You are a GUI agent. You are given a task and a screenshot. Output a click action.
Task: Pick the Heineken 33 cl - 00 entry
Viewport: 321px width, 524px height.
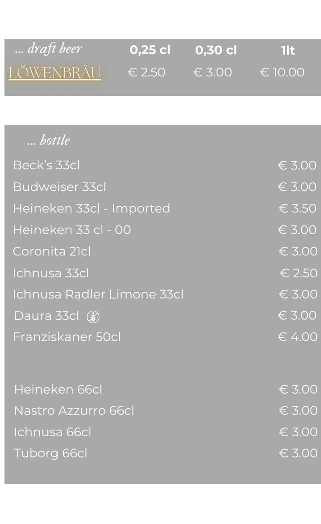[x=71, y=230]
